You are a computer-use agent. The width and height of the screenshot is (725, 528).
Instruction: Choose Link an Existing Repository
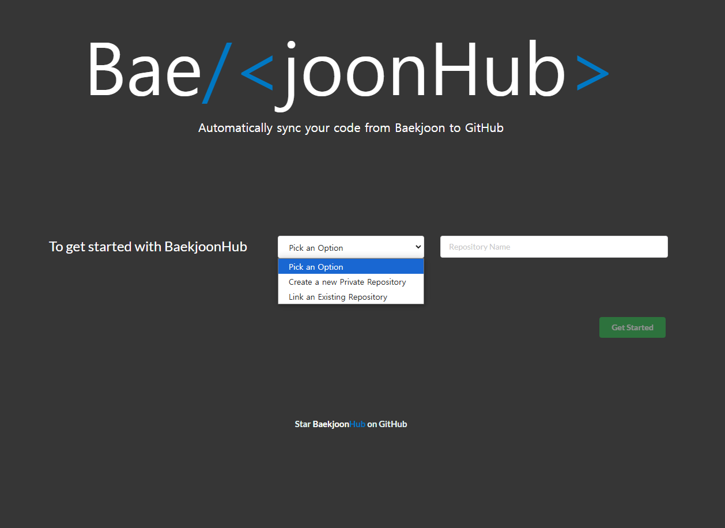coord(350,297)
